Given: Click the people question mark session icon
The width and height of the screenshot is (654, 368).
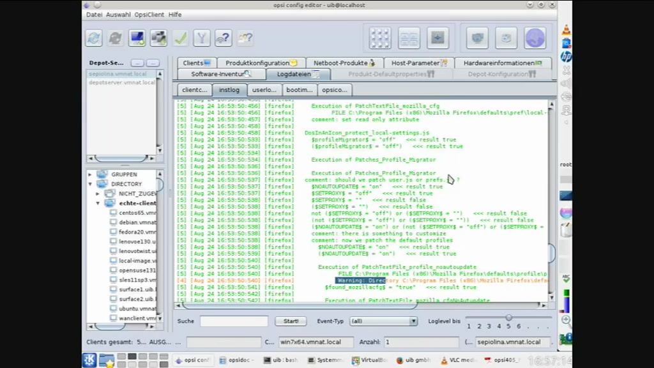Looking at the screenshot, I should (245, 38).
